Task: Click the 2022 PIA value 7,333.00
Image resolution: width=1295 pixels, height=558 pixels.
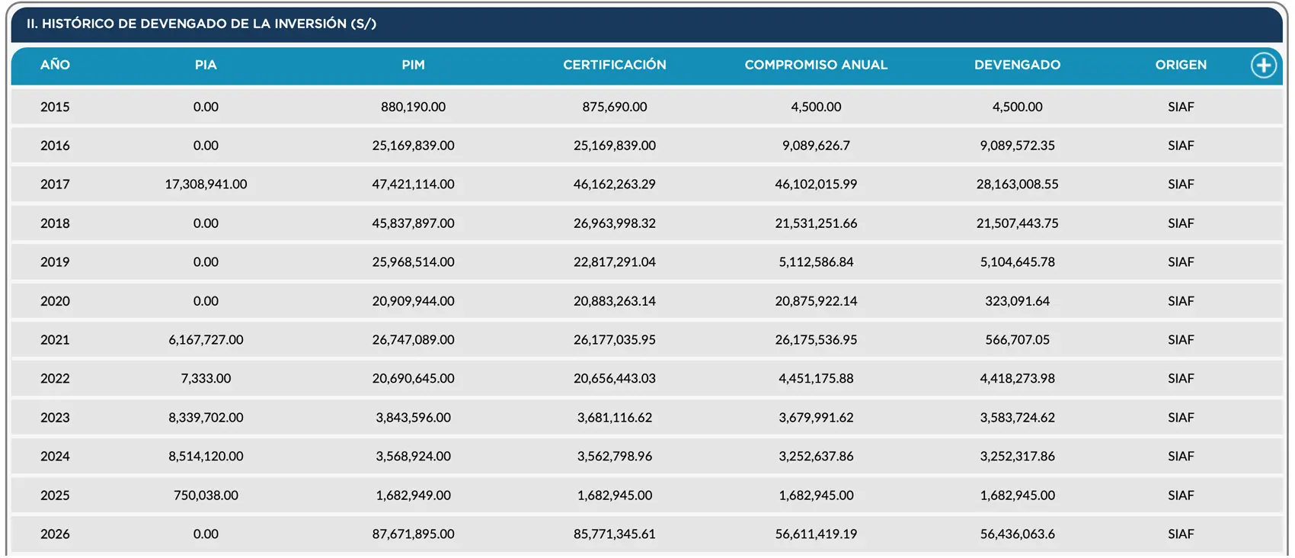Action: [206, 379]
